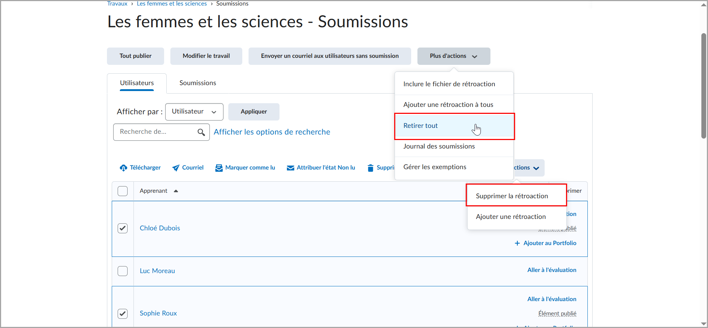Select Supprimer la rétroaction option
Image resolution: width=708 pixels, height=328 pixels.
(x=517, y=196)
